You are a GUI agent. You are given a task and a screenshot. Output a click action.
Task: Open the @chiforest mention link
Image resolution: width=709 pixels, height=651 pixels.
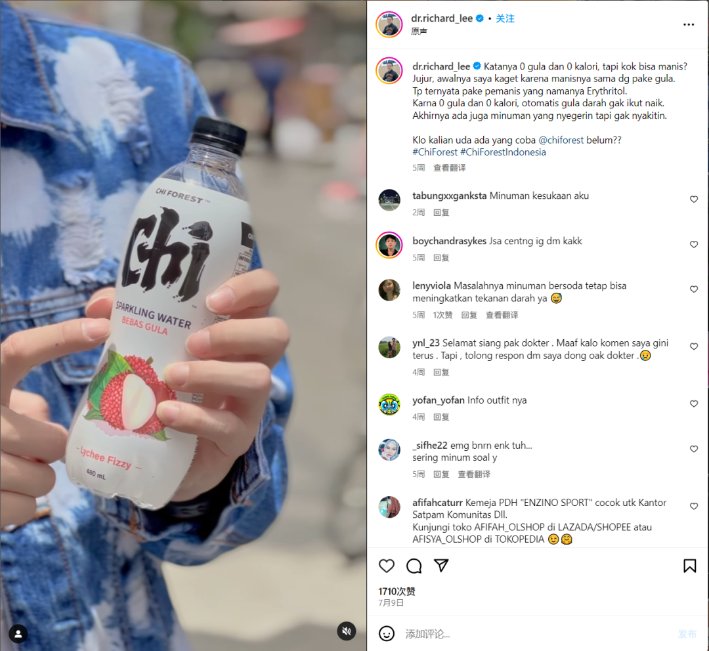pos(561,140)
